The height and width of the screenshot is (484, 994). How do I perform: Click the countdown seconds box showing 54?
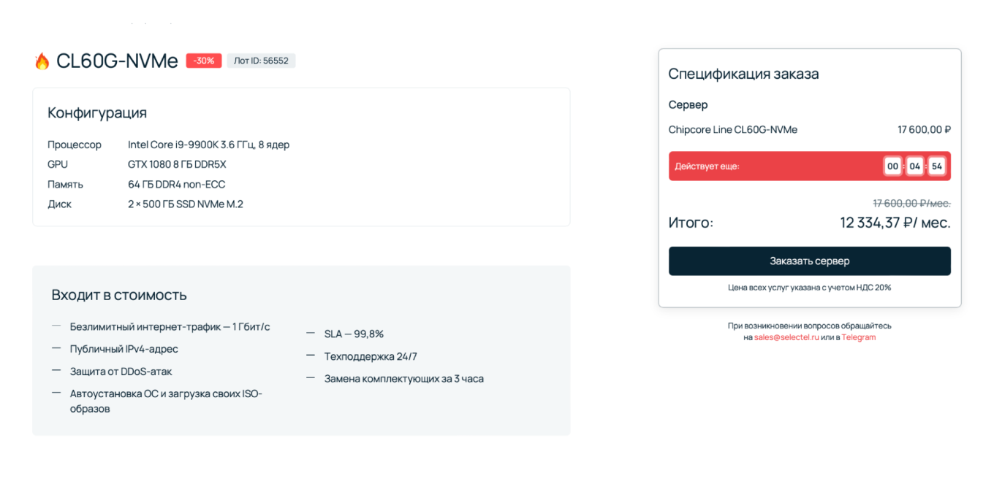pos(937,166)
